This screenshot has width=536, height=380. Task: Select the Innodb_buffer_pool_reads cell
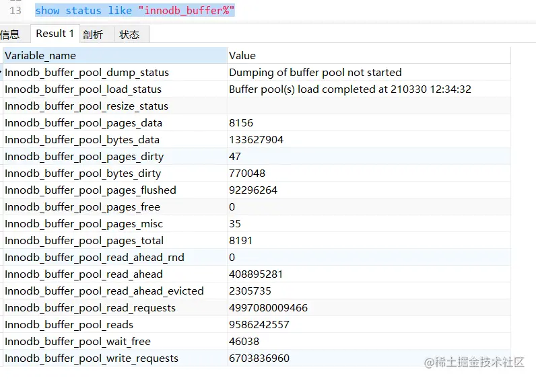(115, 324)
